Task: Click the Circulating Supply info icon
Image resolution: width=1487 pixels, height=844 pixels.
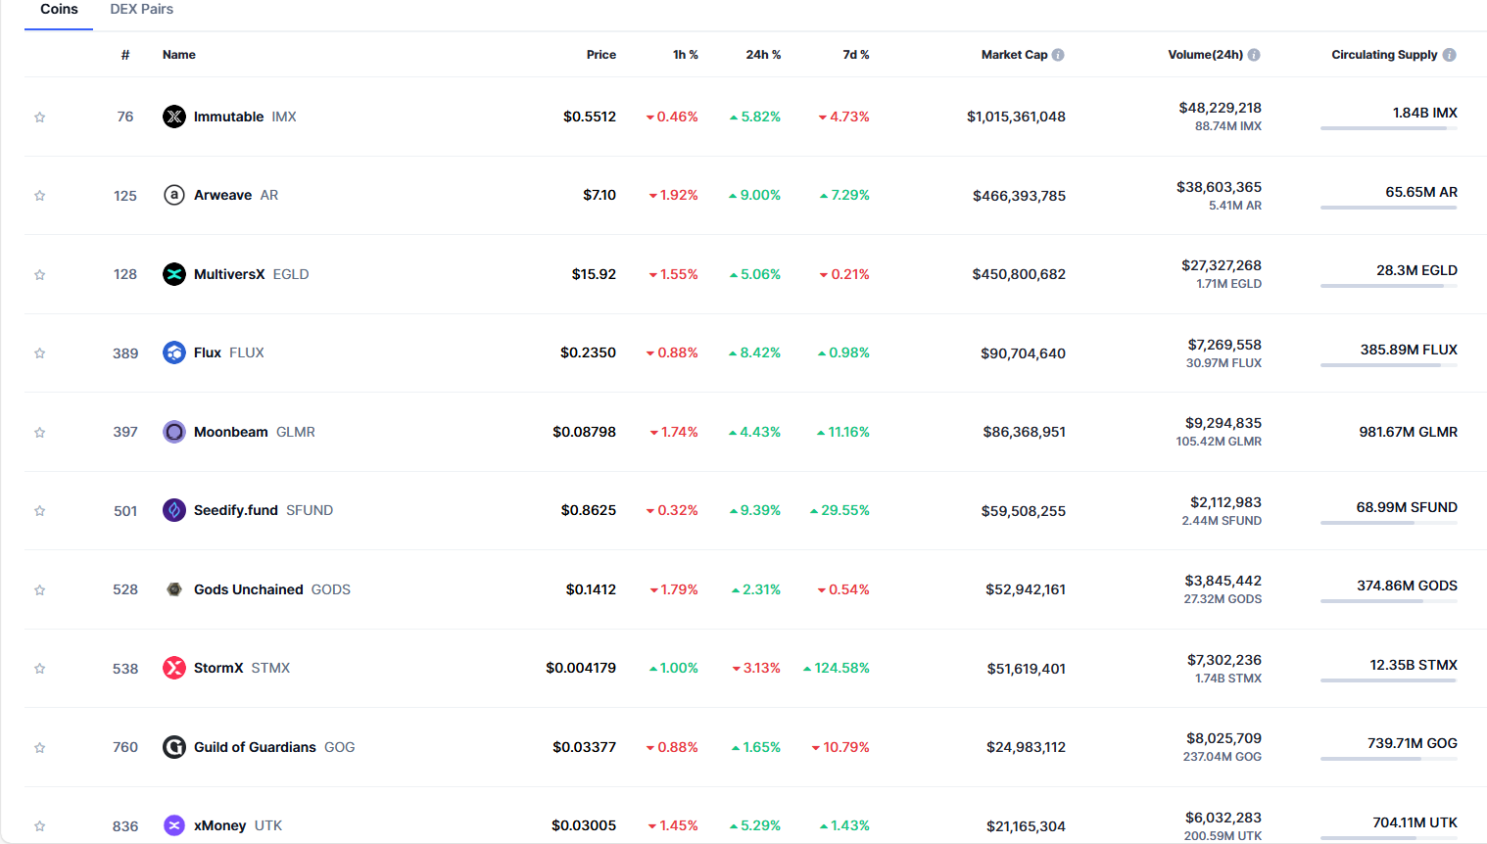Action: click(x=1448, y=55)
